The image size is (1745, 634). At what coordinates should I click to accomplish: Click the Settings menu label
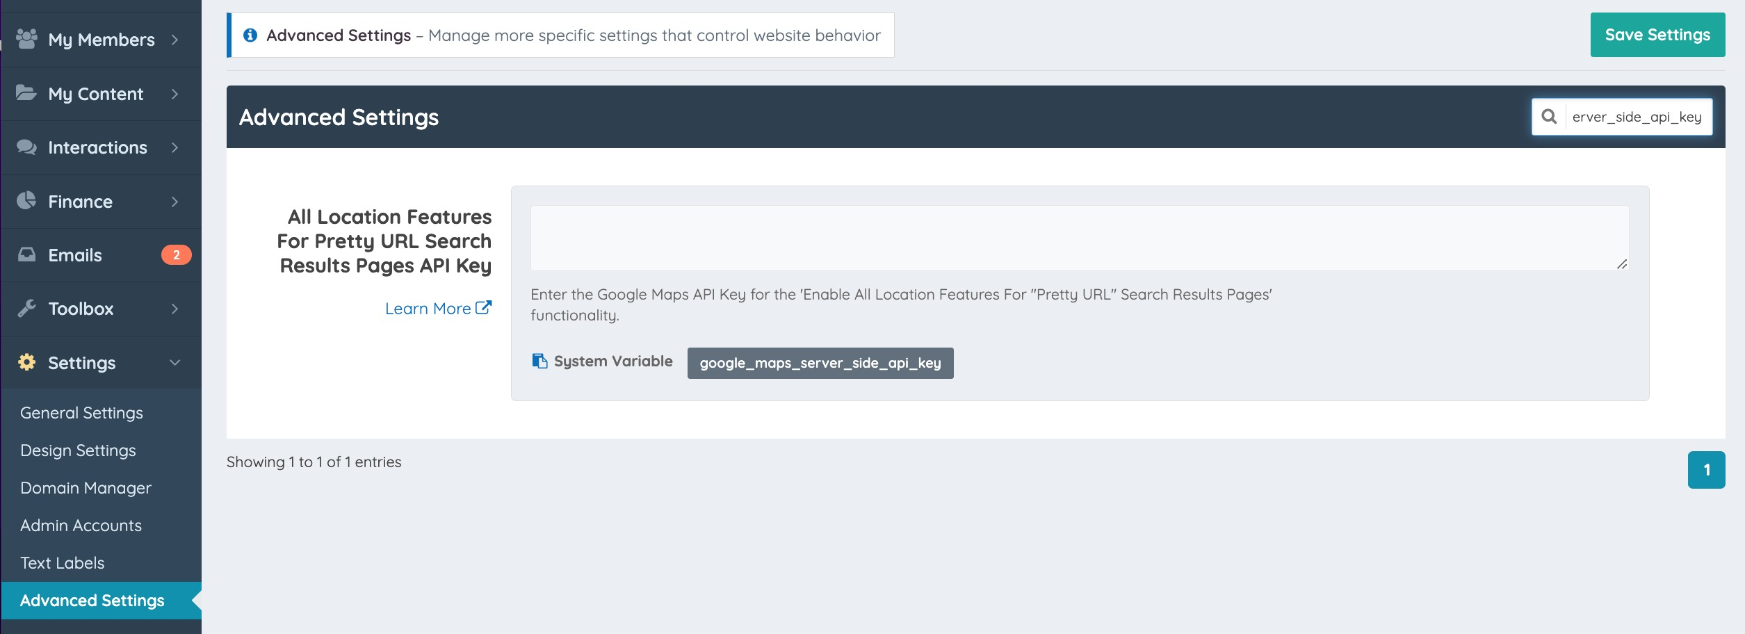coord(81,363)
